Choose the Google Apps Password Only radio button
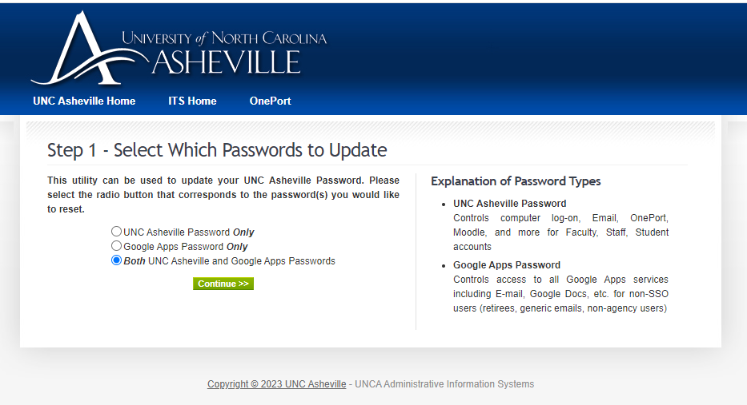This screenshot has width=747, height=405. (117, 247)
